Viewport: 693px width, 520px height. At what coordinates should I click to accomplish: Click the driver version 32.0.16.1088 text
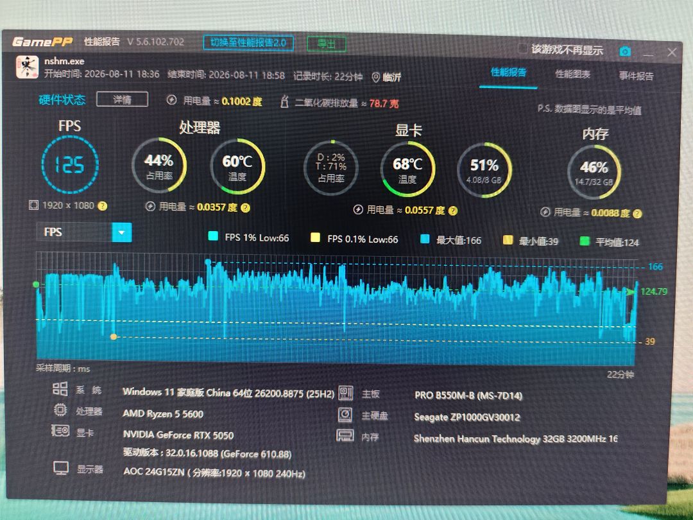tap(207, 453)
